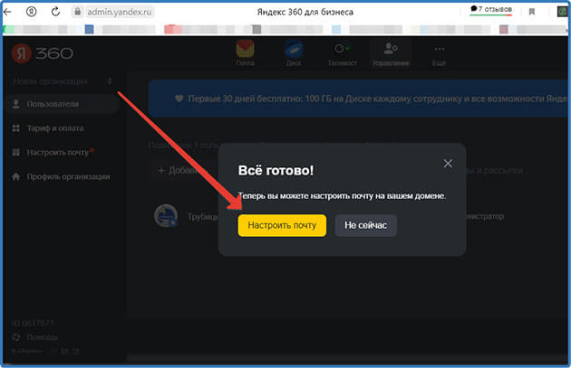This screenshot has width=571, height=368.
Task: Click the gray bookmark favicon in bookmarks bar
Action: coord(256,29)
